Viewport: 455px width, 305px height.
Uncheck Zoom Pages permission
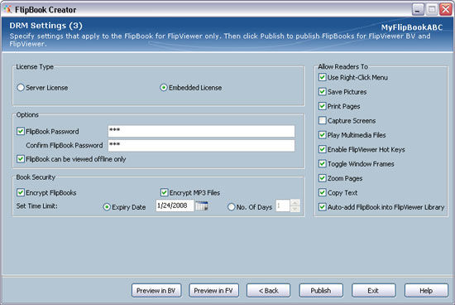(322, 178)
